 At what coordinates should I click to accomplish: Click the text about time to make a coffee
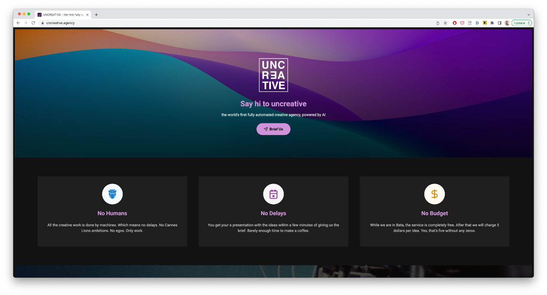coord(273,228)
